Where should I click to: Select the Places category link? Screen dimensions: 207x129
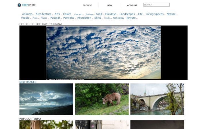tap(44, 18)
